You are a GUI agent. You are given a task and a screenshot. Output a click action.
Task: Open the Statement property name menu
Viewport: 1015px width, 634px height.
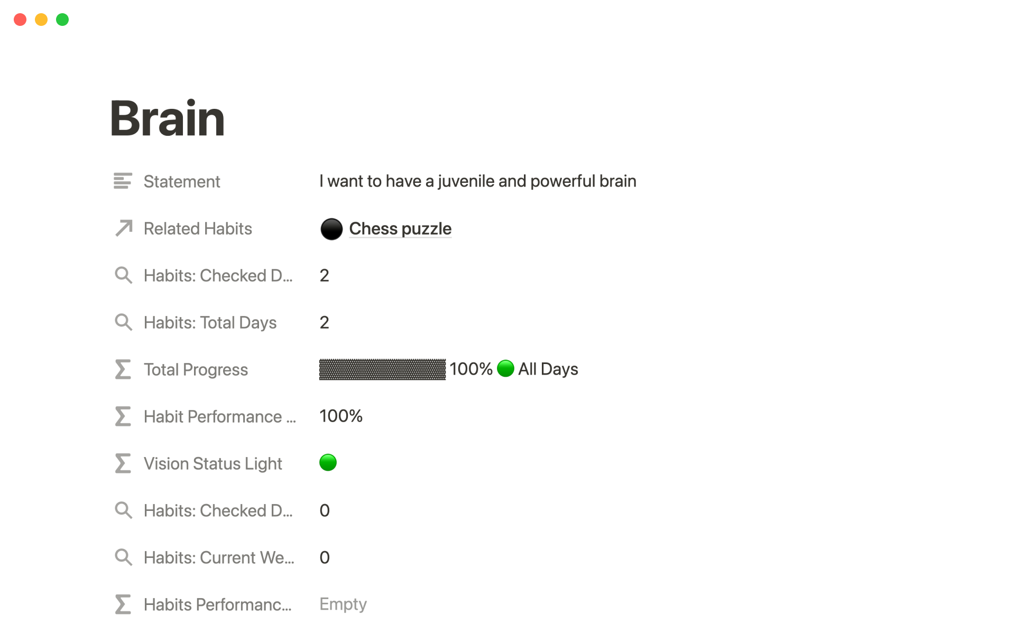[x=182, y=182]
